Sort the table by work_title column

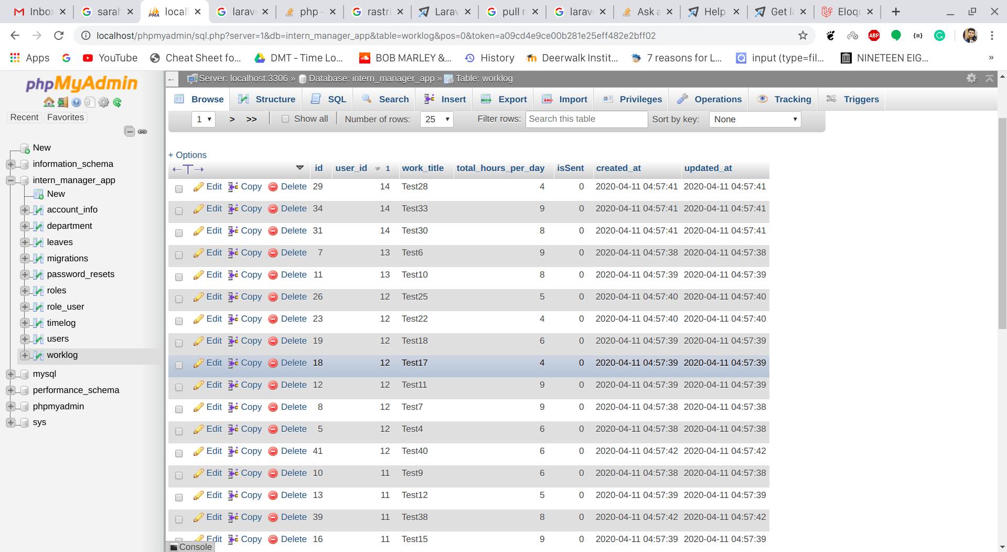pos(423,168)
